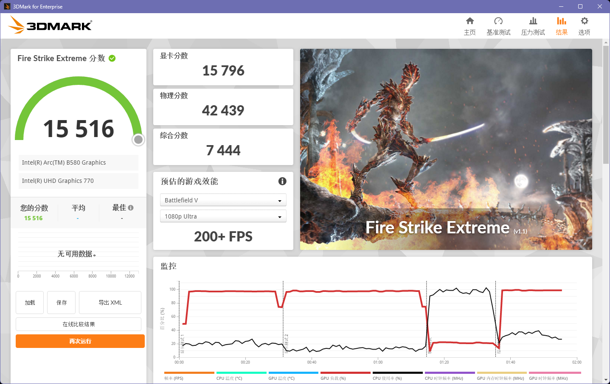Click the info icon next to 最佳

click(x=131, y=207)
